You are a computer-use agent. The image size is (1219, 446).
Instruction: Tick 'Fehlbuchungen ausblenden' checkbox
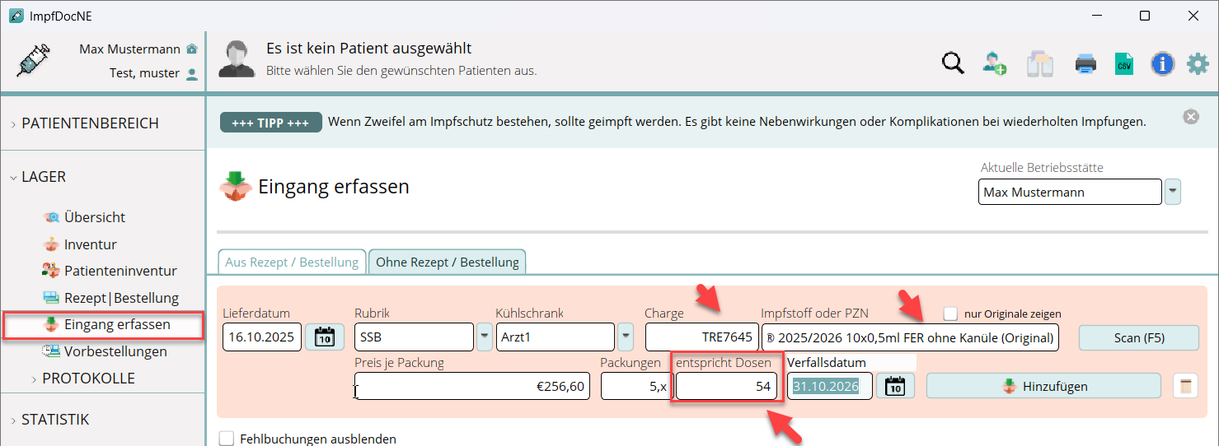227,439
